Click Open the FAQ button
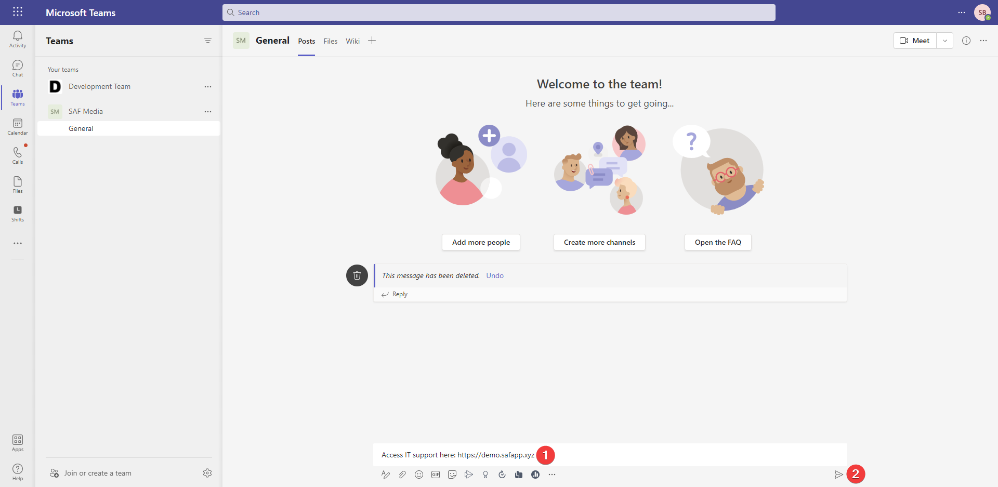 [x=718, y=242]
